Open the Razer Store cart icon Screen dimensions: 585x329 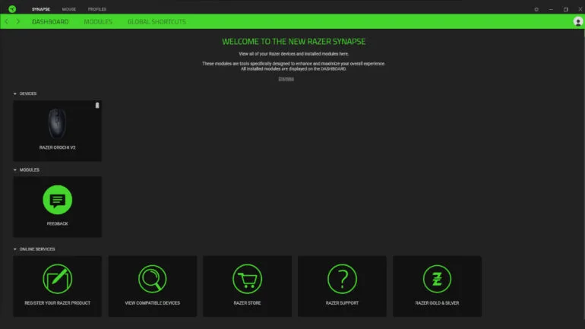tap(247, 279)
